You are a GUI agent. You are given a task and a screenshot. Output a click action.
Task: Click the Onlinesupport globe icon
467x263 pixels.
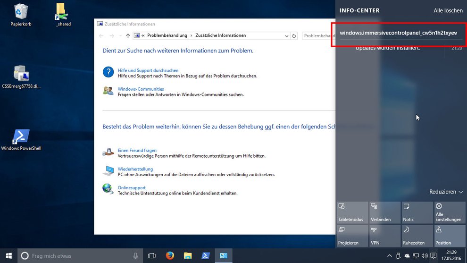click(x=108, y=189)
